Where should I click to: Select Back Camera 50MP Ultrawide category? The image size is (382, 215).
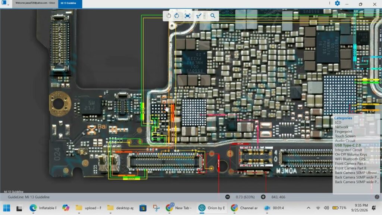356,173
